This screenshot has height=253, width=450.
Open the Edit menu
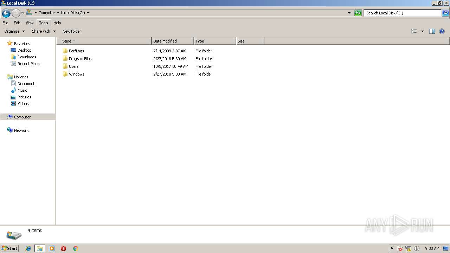[x=17, y=23]
